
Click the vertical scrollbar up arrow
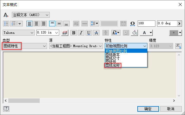(179, 55)
